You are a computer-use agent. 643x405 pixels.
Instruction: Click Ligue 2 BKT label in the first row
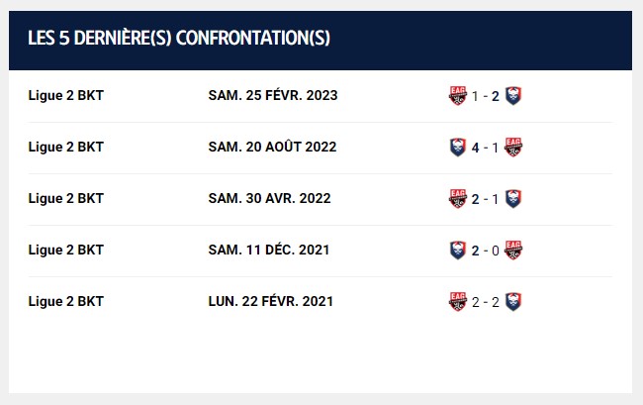point(65,95)
